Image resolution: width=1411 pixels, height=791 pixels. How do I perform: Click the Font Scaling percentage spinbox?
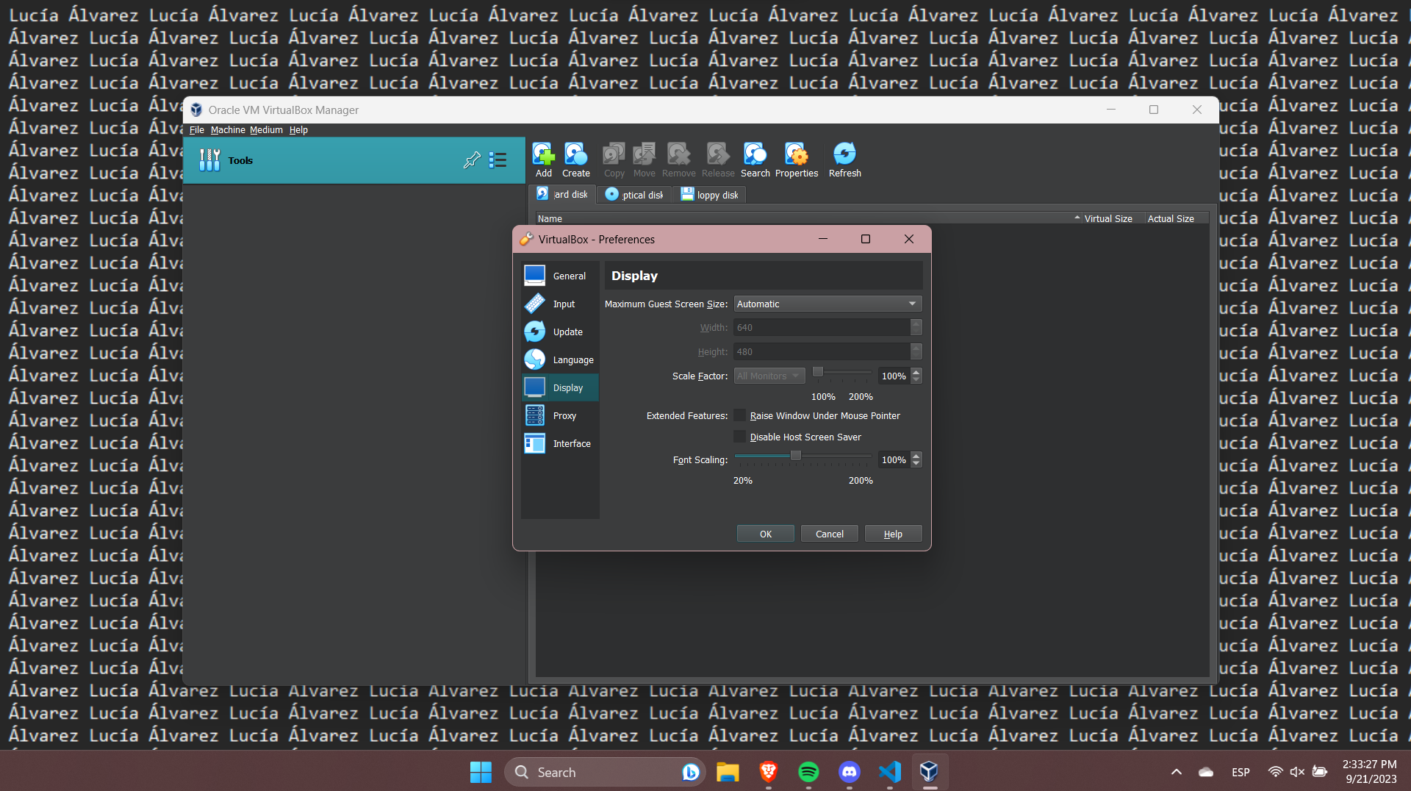click(x=894, y=459)
